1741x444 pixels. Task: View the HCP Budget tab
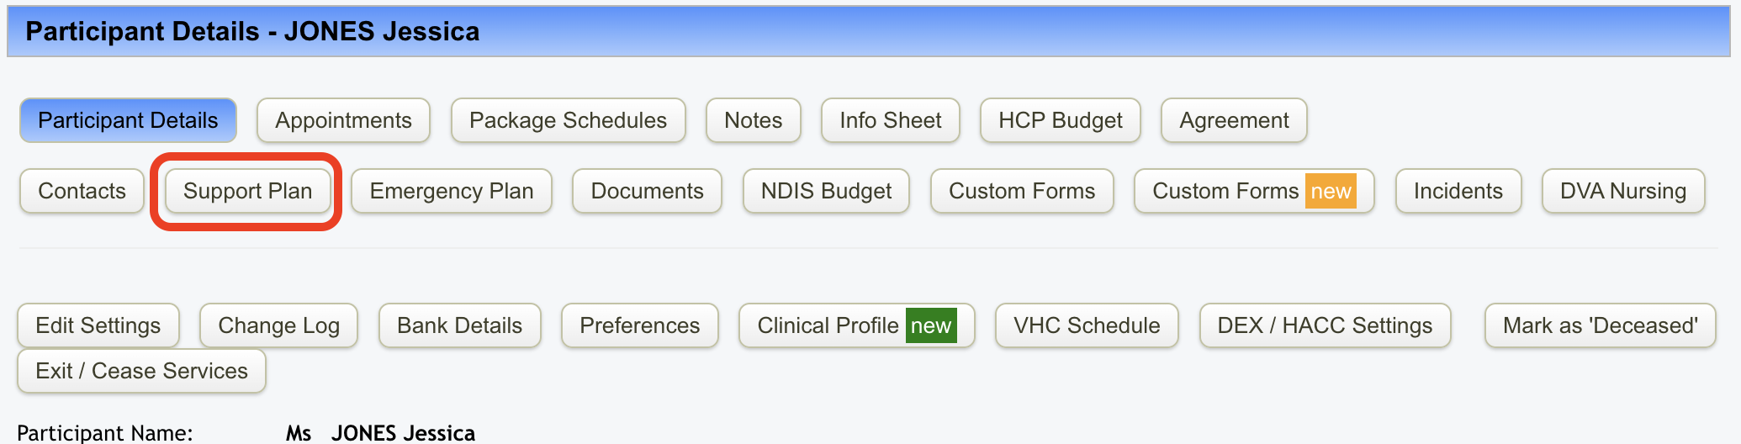pyautogui.click(x=1060, y=120)
